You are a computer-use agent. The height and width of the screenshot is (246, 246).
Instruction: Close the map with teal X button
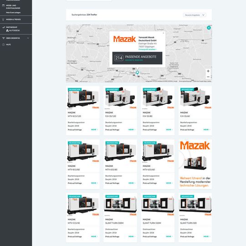pyautogui.click(x=209, y=28)
